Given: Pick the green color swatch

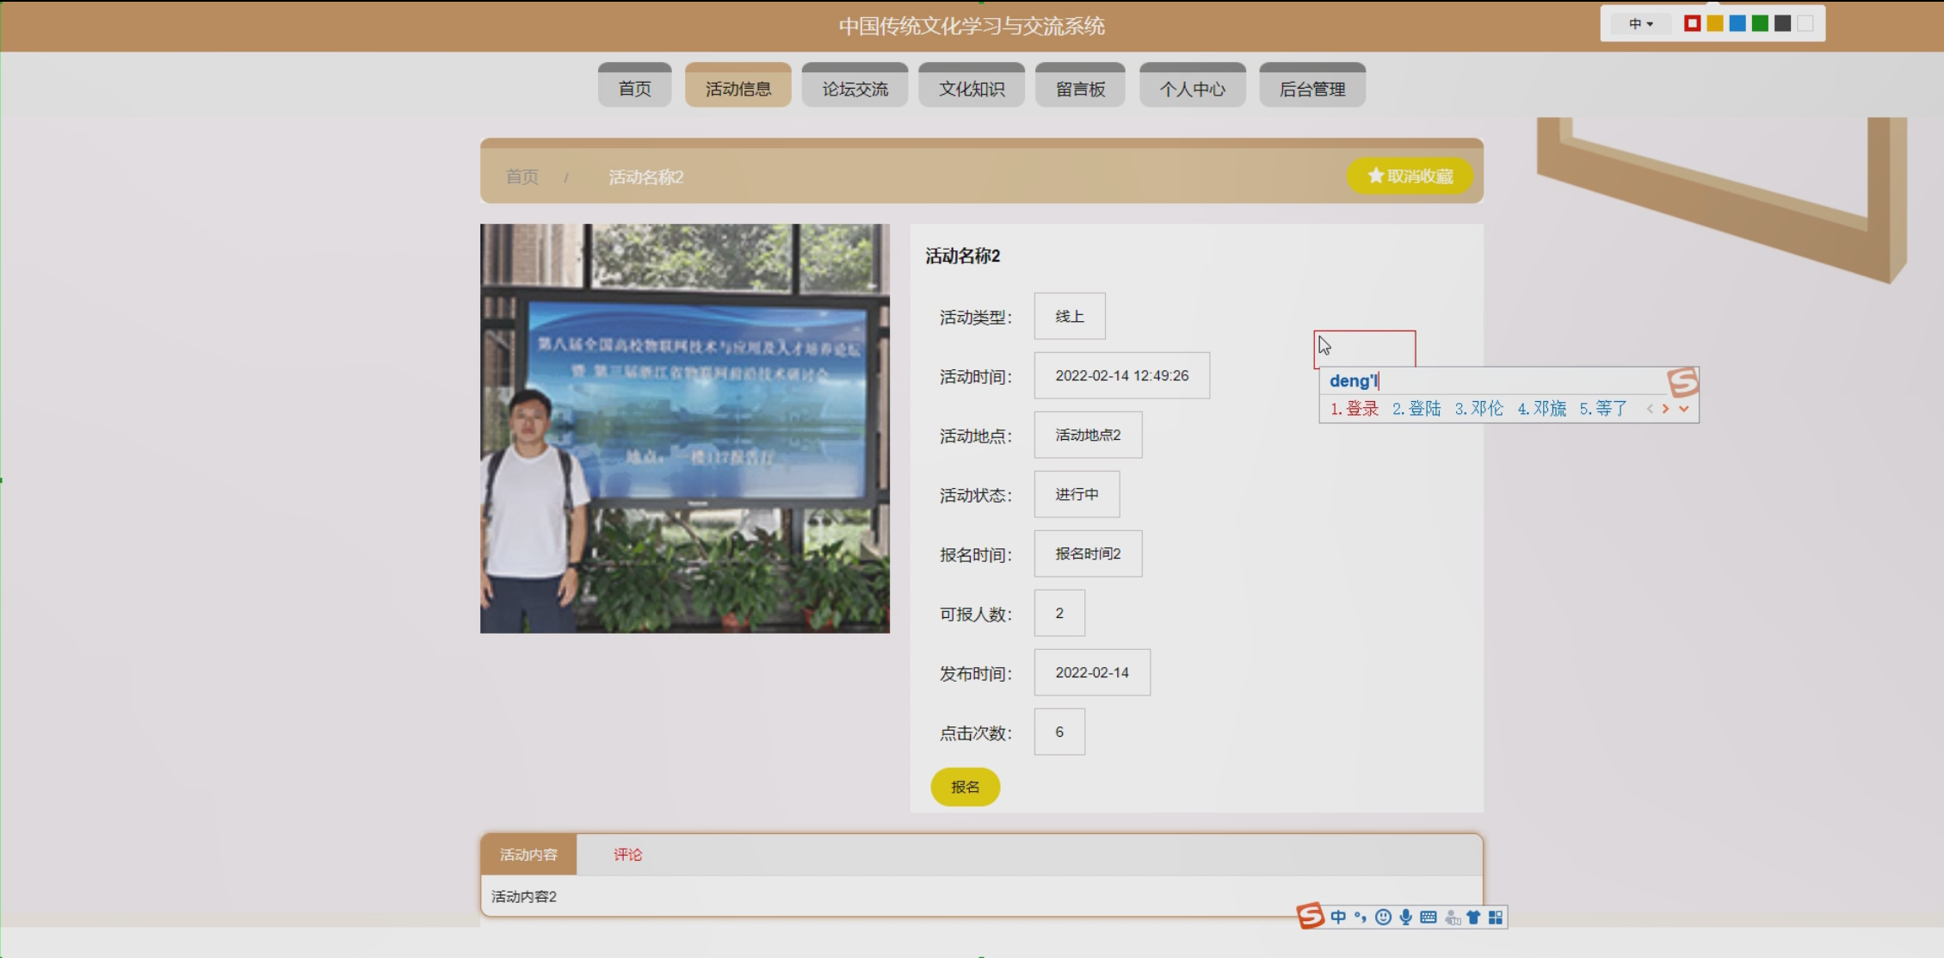Looking at the screenshot, I should (1760, 24).
